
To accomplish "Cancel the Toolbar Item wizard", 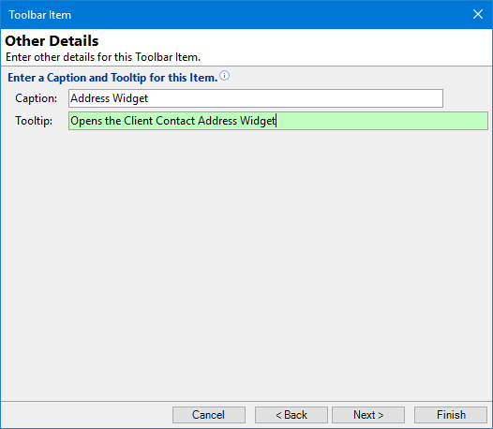I will (x=209, y=415).
